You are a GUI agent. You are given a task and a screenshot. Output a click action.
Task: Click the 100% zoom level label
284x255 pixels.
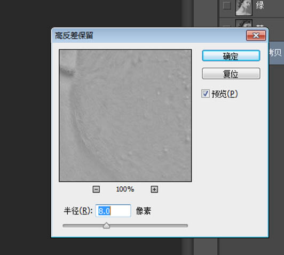coord(125,189)
